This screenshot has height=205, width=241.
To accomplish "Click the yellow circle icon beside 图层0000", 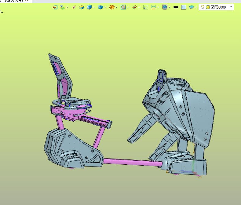I will (208, 7).
